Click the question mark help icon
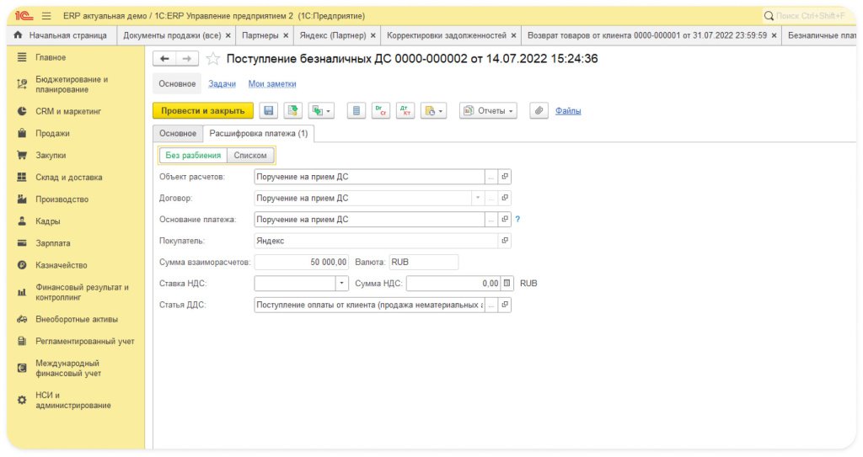This screenshot has width=863, height=457. 517,220
